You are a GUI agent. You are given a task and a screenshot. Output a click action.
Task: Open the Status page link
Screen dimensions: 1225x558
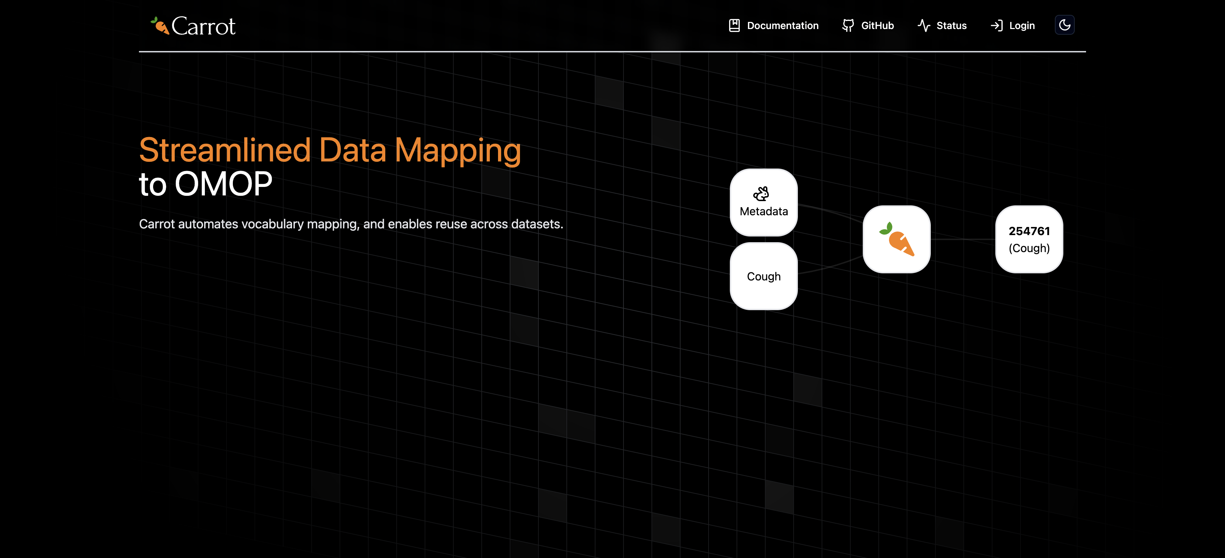[951, 25]
